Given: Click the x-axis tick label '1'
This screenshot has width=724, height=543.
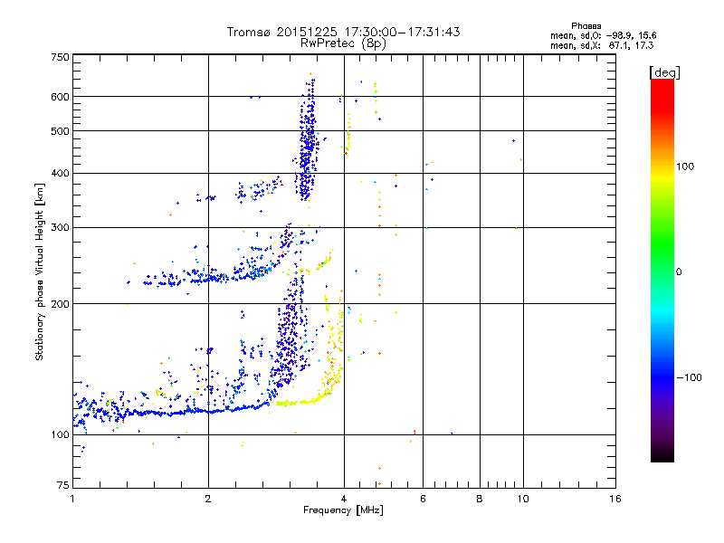Looking at the screenshot, I should pos(73,499).
